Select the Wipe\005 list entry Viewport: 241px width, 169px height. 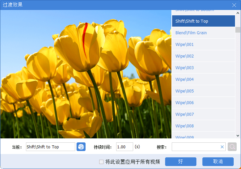pyautogui.click(x=203, y=91)
